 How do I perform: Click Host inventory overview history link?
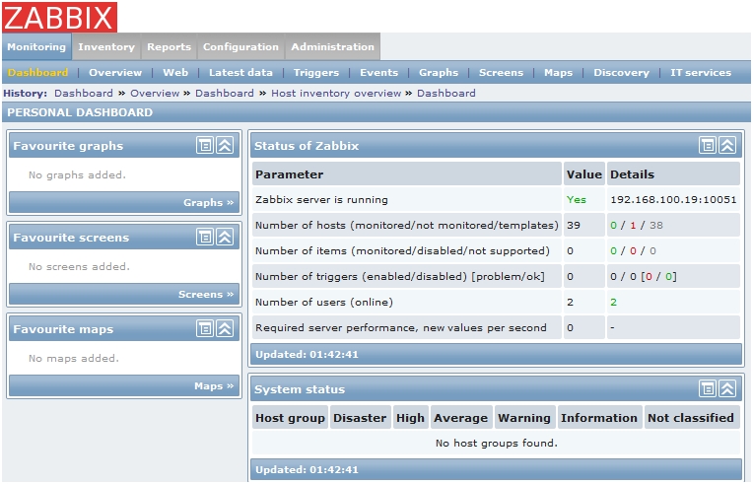click(336, 93)
